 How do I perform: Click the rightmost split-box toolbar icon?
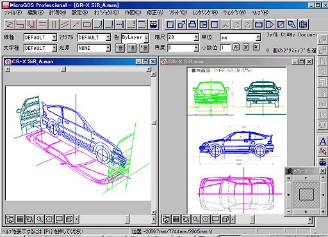(303, 24)
